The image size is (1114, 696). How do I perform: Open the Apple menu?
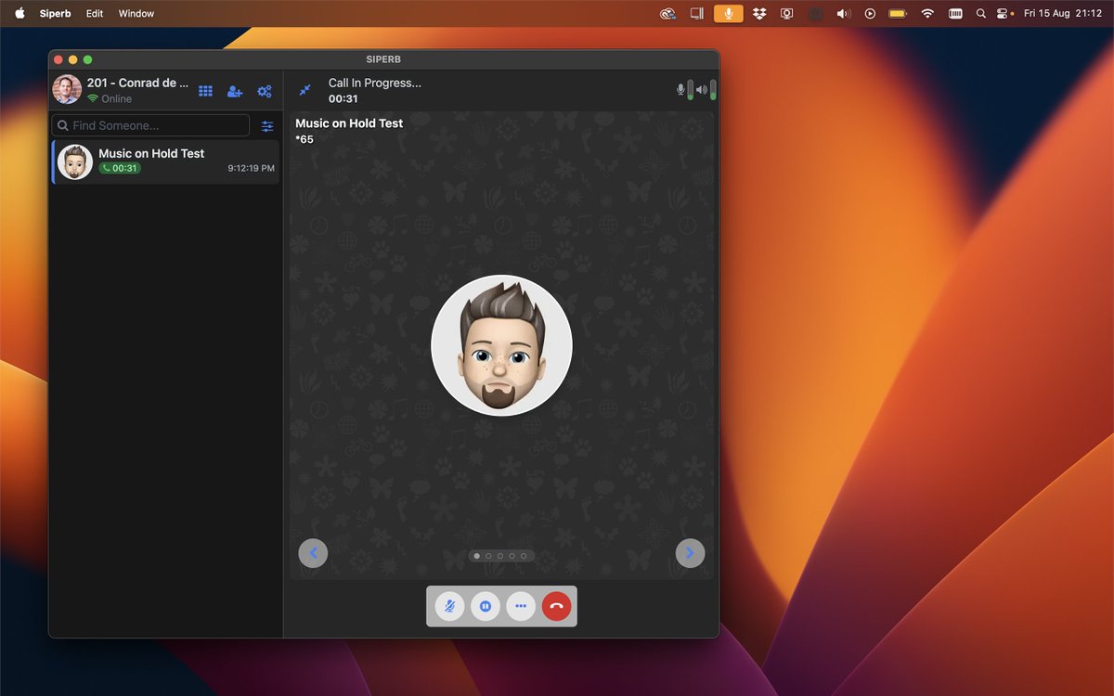tap(19, 13)
